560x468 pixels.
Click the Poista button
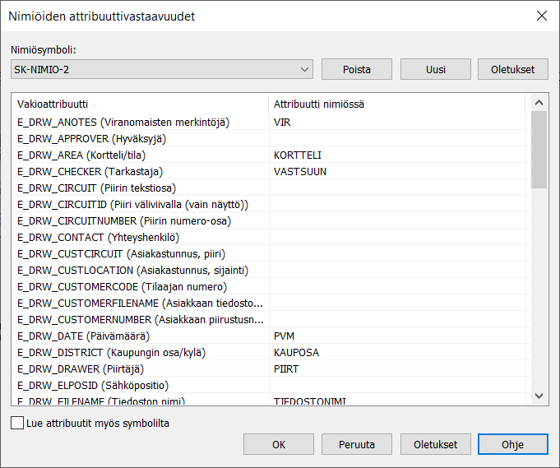355,69
